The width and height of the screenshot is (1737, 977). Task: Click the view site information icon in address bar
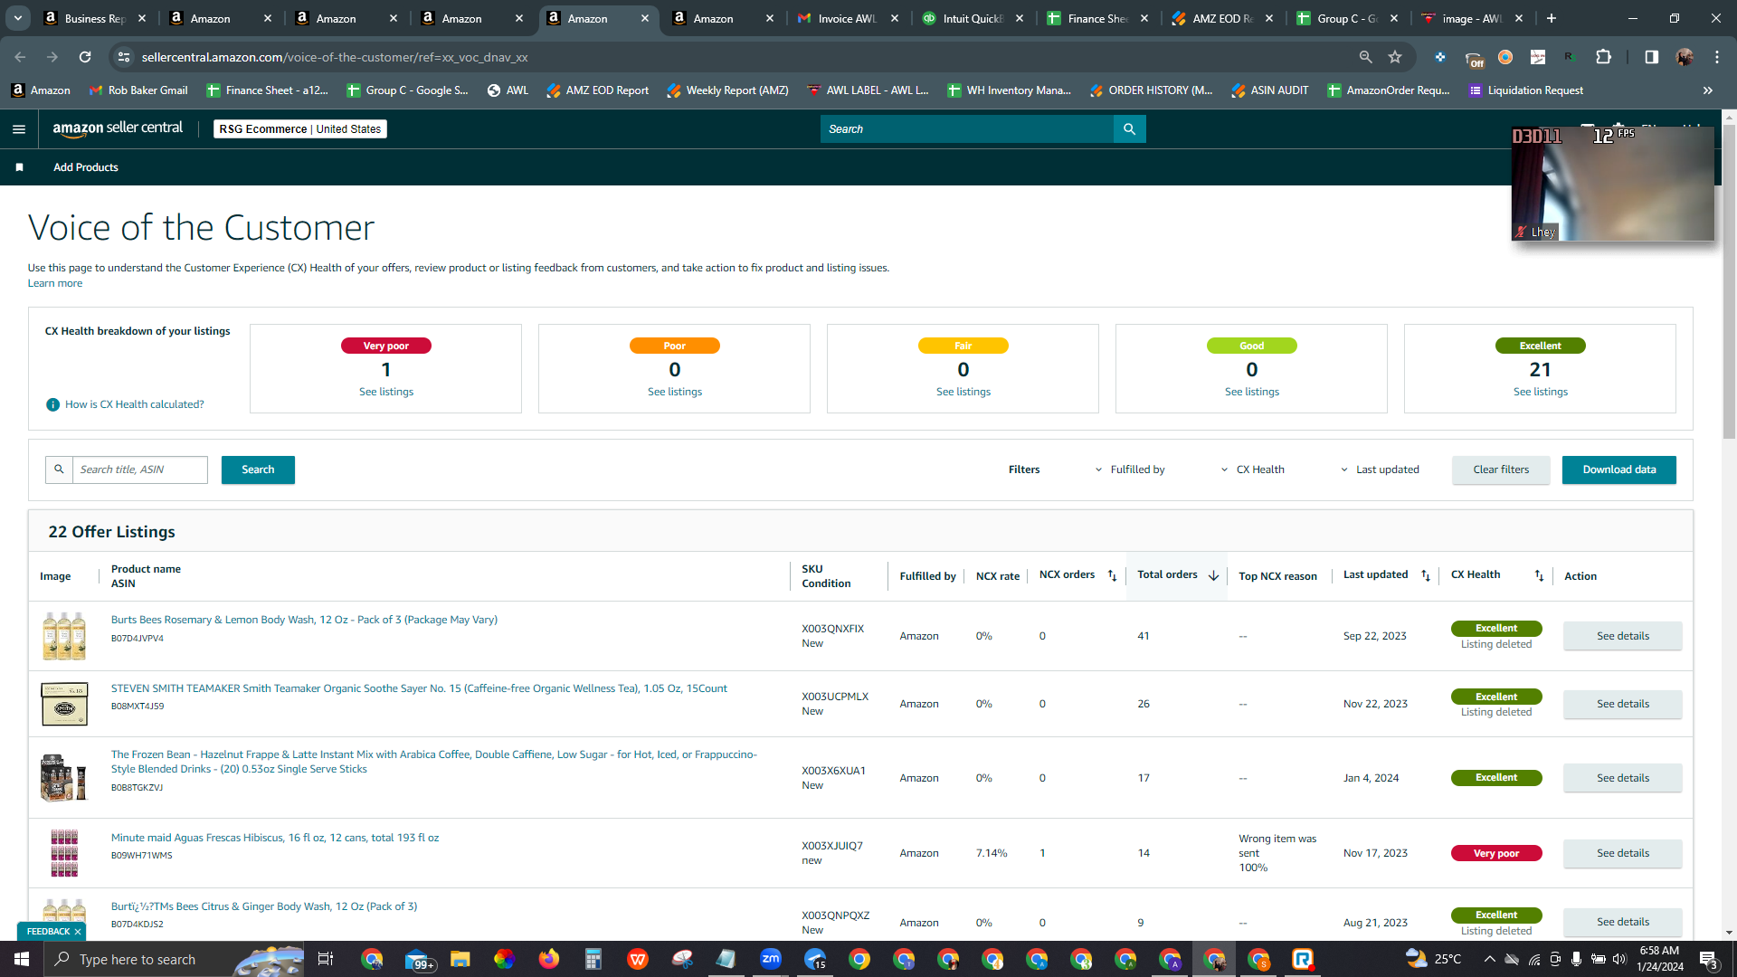pyautogui.click(x=124, y=57)
